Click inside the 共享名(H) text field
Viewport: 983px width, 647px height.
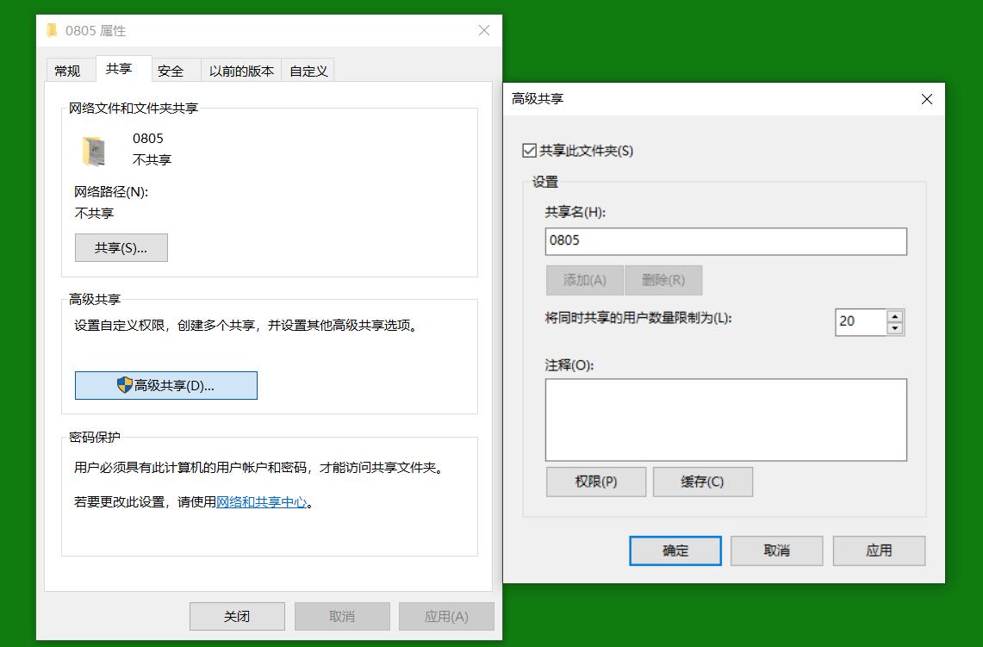point(725,241)
